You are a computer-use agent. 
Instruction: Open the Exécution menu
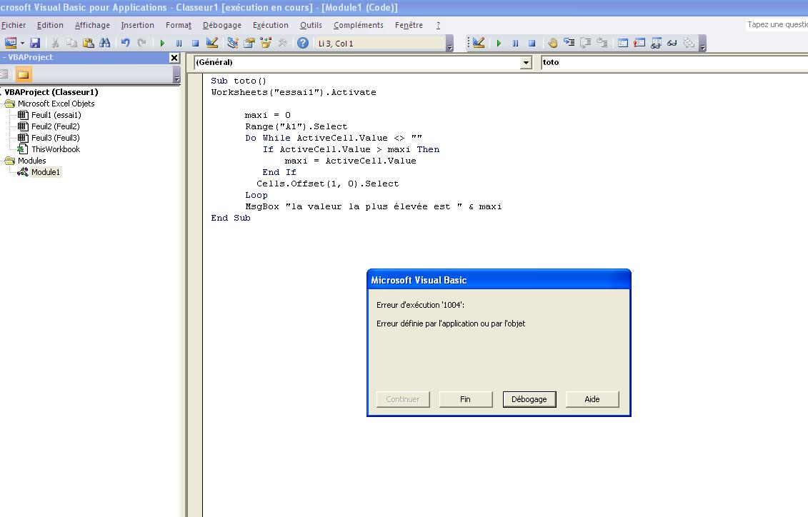[x=271, y=25]
